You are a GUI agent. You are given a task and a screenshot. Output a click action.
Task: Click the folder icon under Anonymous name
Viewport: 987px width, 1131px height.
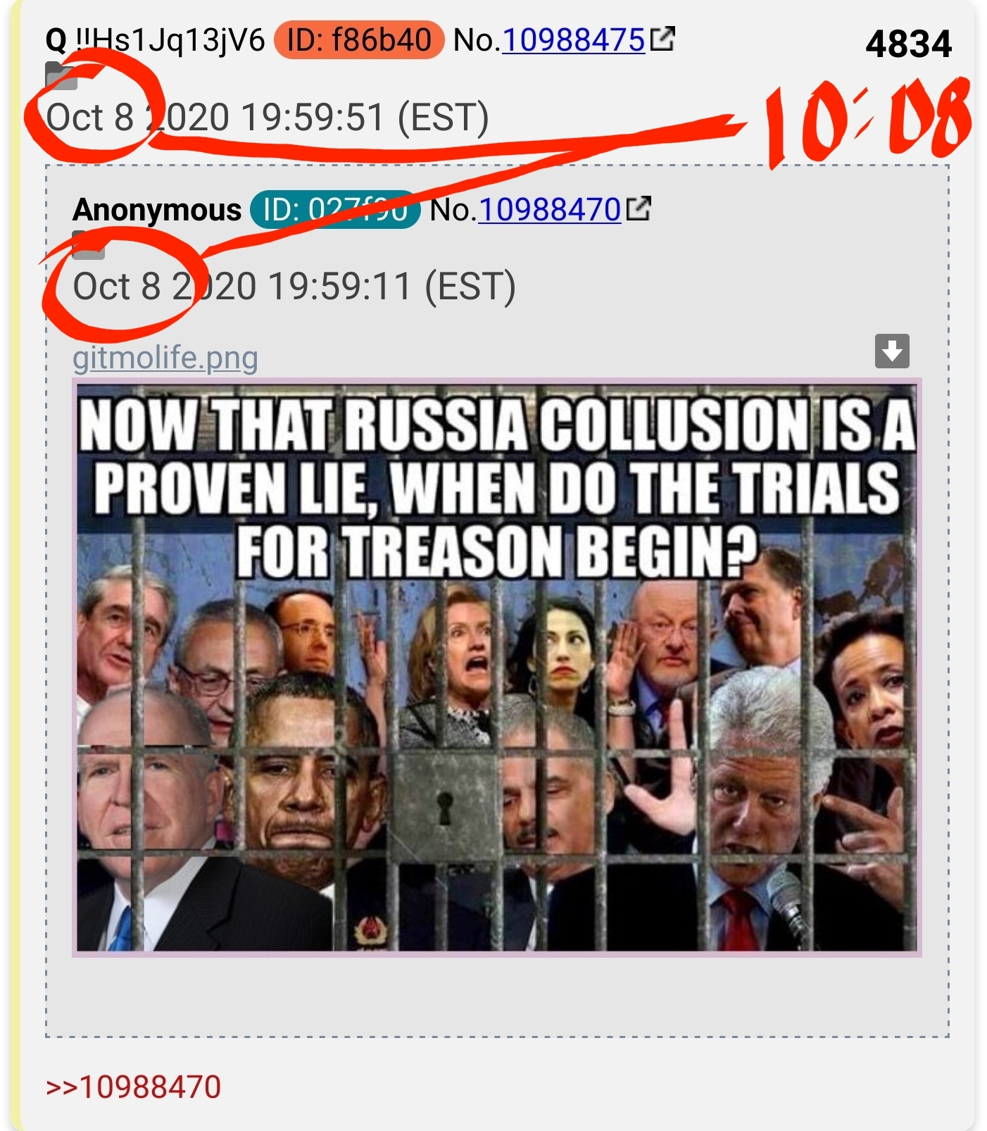coord(89,244)
